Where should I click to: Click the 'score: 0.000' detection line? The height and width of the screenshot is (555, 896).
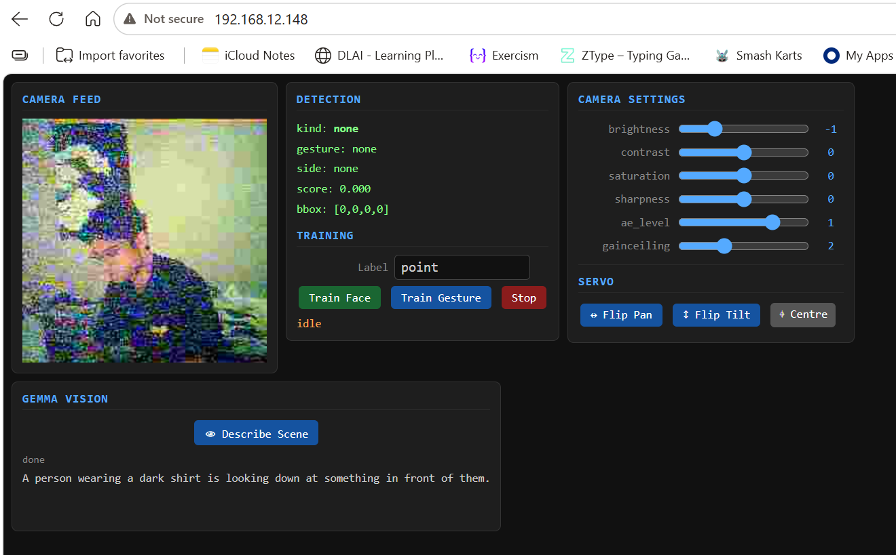[x=334, y=189]
